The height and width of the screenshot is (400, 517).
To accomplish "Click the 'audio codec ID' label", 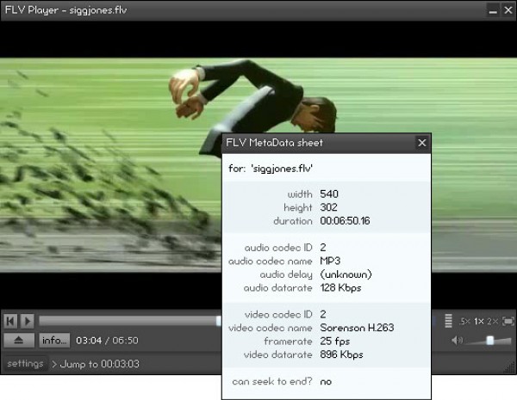I will point(278,248).
